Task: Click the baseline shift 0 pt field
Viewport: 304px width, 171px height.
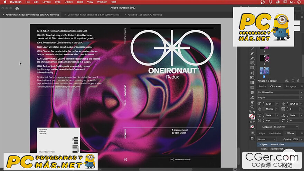Action: [272, 121]
